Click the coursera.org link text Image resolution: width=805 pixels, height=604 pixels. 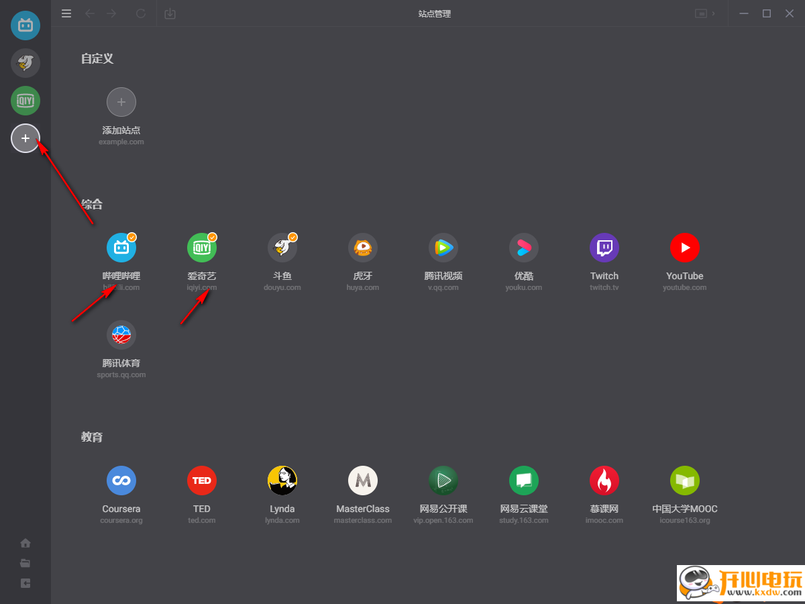[x=121, y=520]
